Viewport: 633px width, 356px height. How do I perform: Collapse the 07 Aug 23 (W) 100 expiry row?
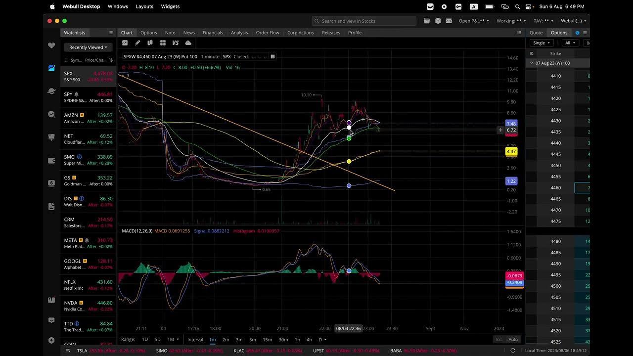click(x=532, y=63)
